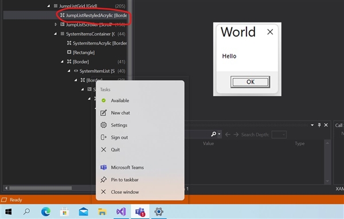Open File Explorer from taskbar
The height and width of the screenshot is (219, 344).
102,212
